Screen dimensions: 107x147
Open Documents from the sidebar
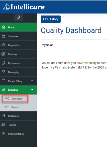coord(18,63)
